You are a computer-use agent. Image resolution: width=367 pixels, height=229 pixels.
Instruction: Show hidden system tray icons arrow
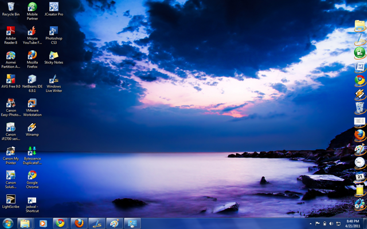click(x=310, y=224)
